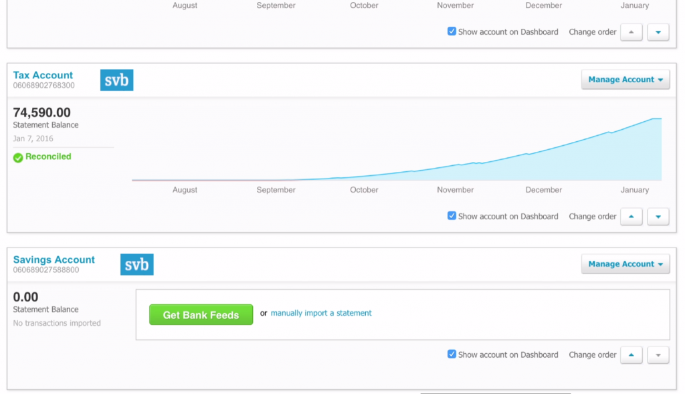This screenshot has height=394, width=685.
Task: Click the Savings Account down order arrow
Action: tap(658, 355)
